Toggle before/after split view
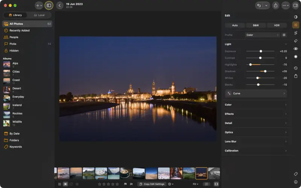The height and width of the screenshot is (188, 301). (206, 184)
